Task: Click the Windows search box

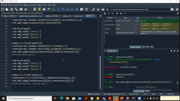Action: [x=29, y=98]
